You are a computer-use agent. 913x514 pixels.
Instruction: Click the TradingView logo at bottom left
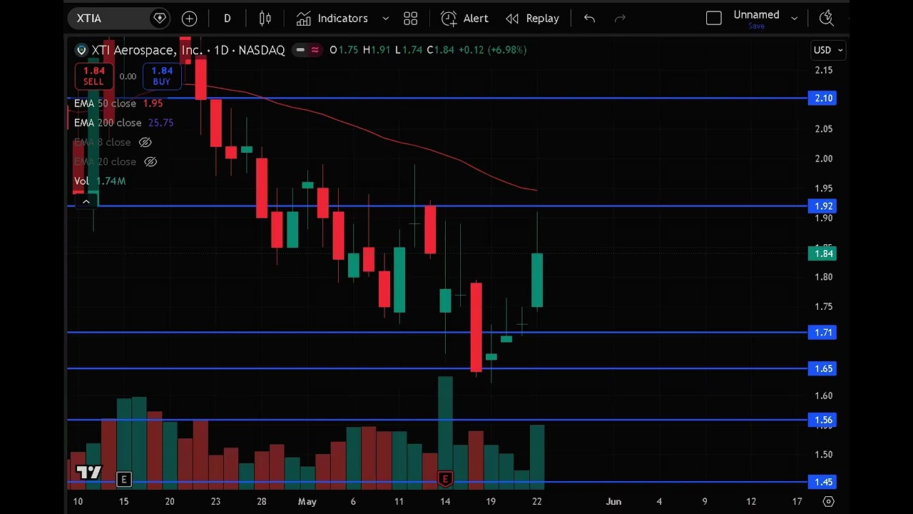(x=89, y=473)
